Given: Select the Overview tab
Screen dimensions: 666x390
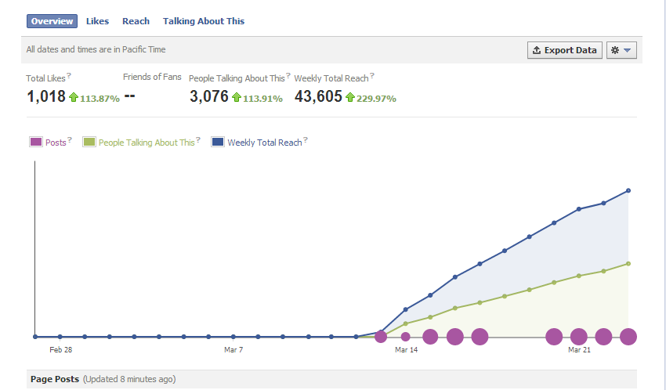Looking at the screenshot, I should pyautogui.click(x=52, y=21).
